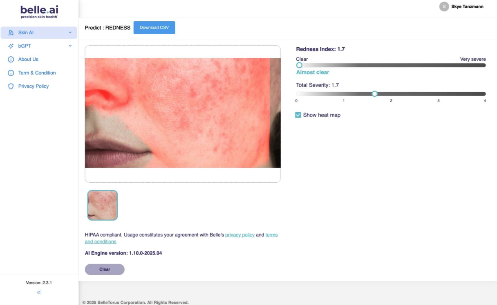Click the belle.ai logo
Image resolution: width=497 pixels, height=305 pixels.
(39, 11)
